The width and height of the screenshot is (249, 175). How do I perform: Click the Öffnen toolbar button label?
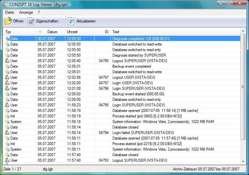[x=18, y=21]
